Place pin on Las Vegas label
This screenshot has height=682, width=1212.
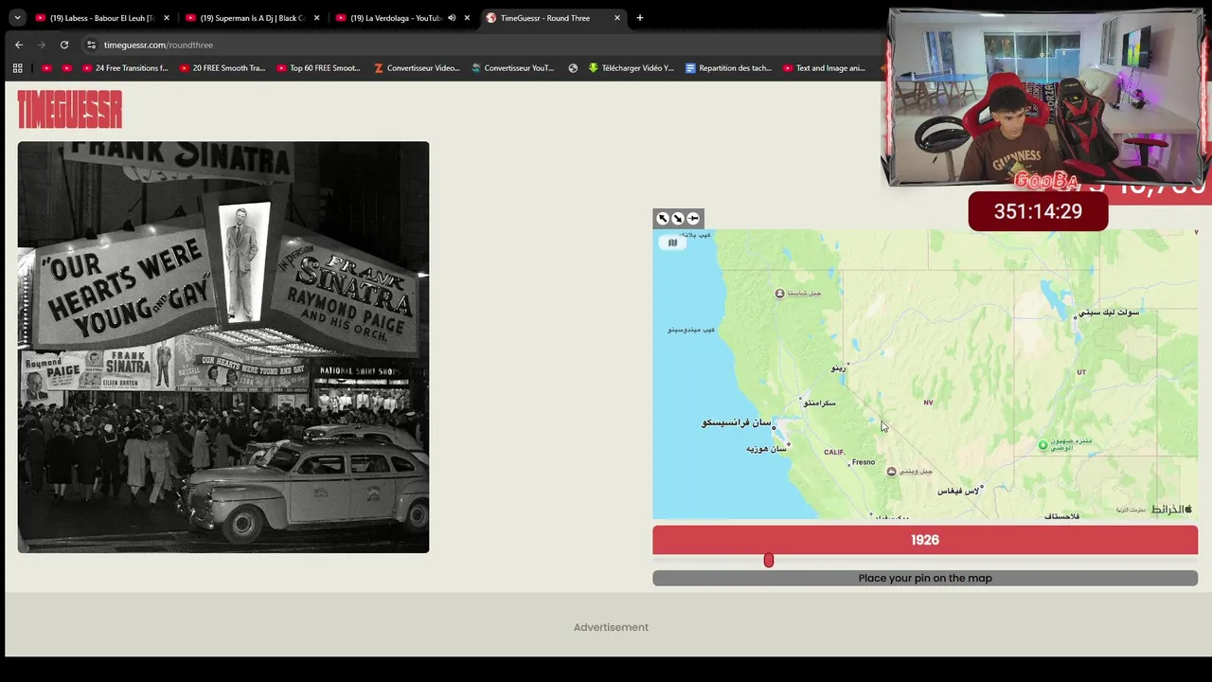click(957, 491)
